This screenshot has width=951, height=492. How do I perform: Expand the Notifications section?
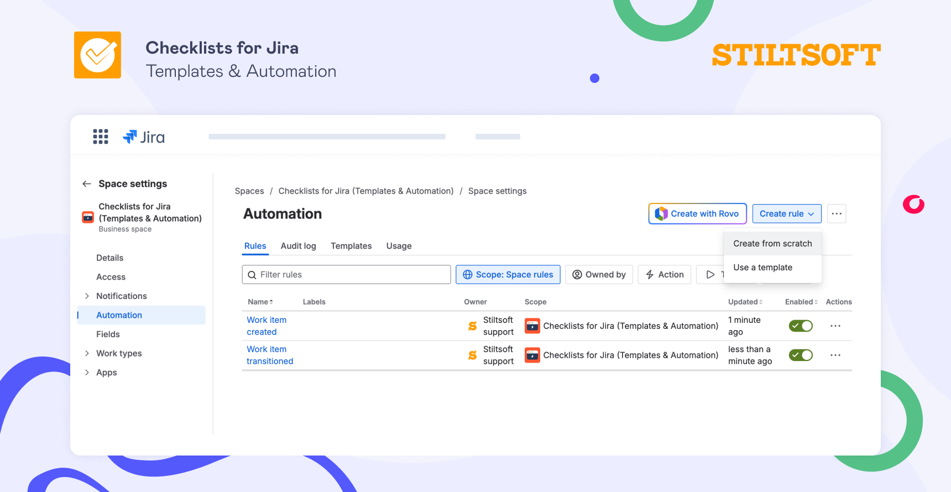click(87, 296)
